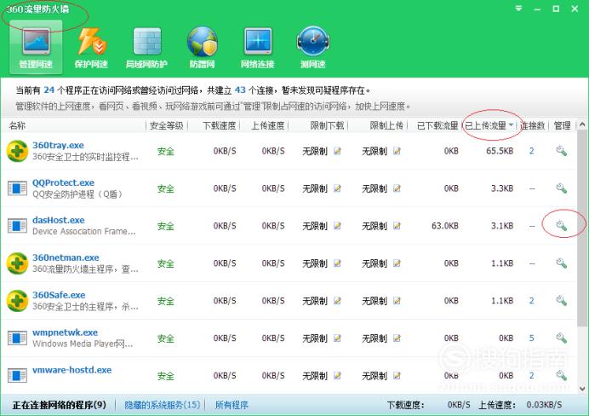
Task: Click 63.0KB downloaded value for dasHost.exe
Action: [445, 226]
